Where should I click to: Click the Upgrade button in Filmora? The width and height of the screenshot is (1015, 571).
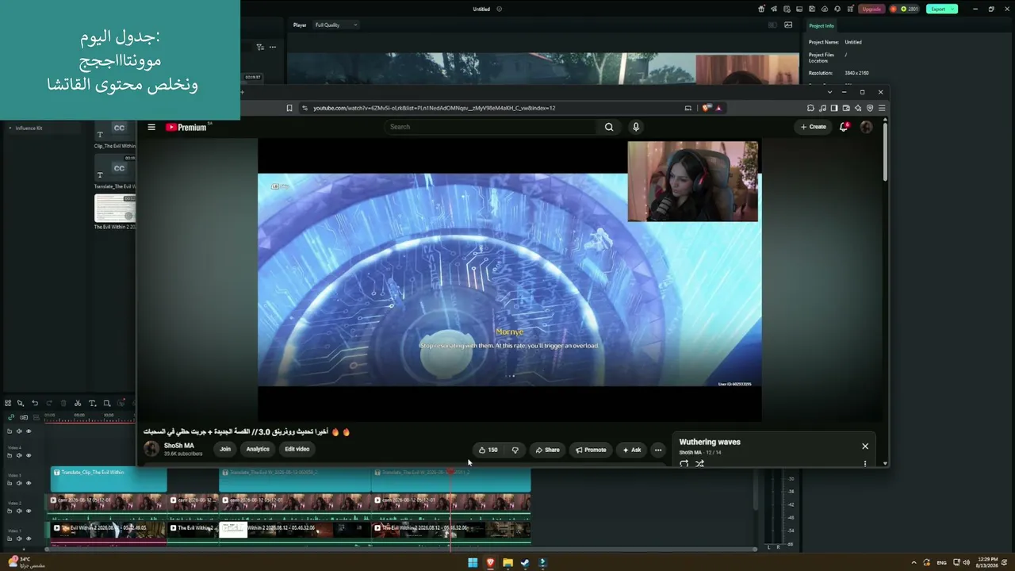pyautogui.click(x=871, y=9)
